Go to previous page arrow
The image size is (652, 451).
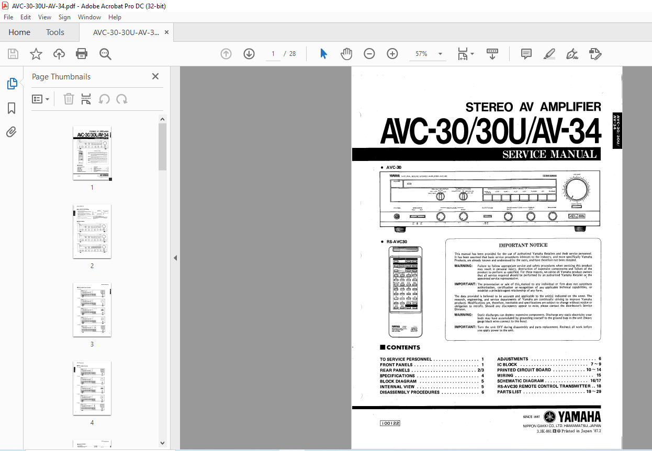point(226,54)
